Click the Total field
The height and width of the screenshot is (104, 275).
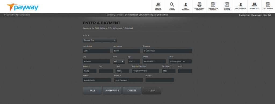pyautogui.click(x=122, y=71)
